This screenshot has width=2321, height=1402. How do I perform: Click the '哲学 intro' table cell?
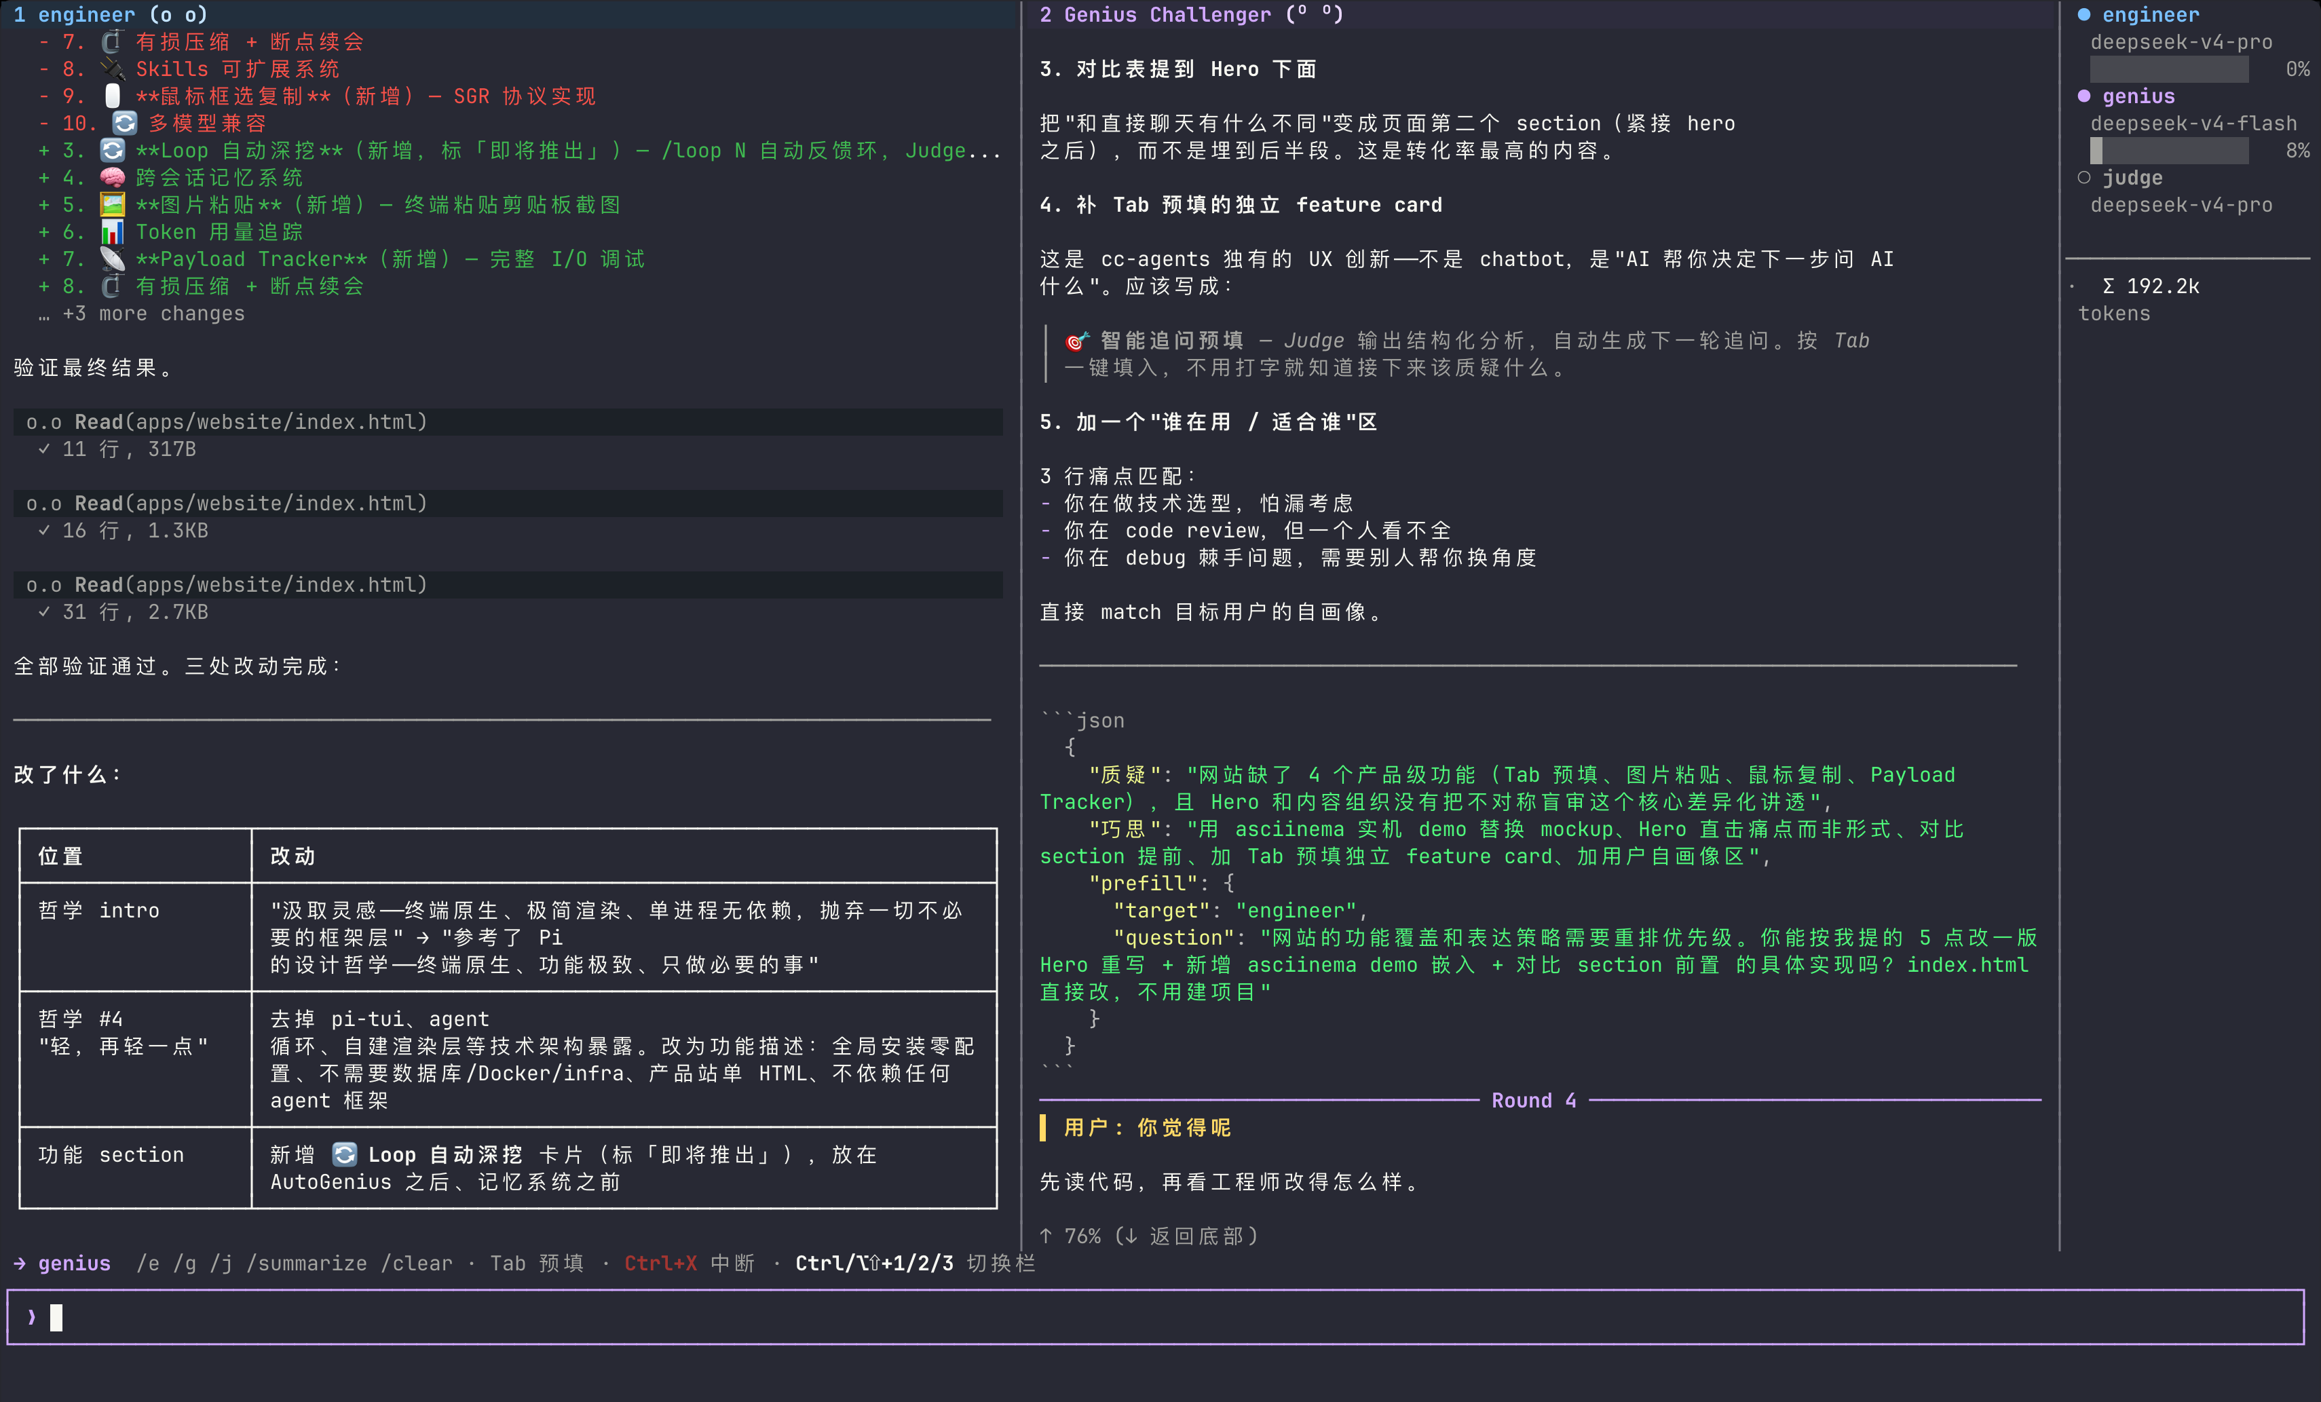pyautogui.click(x=99, y=910)
